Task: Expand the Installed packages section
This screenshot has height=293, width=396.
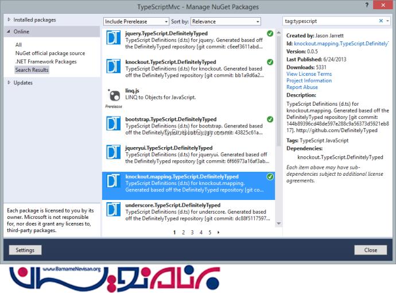Action: 9,20
